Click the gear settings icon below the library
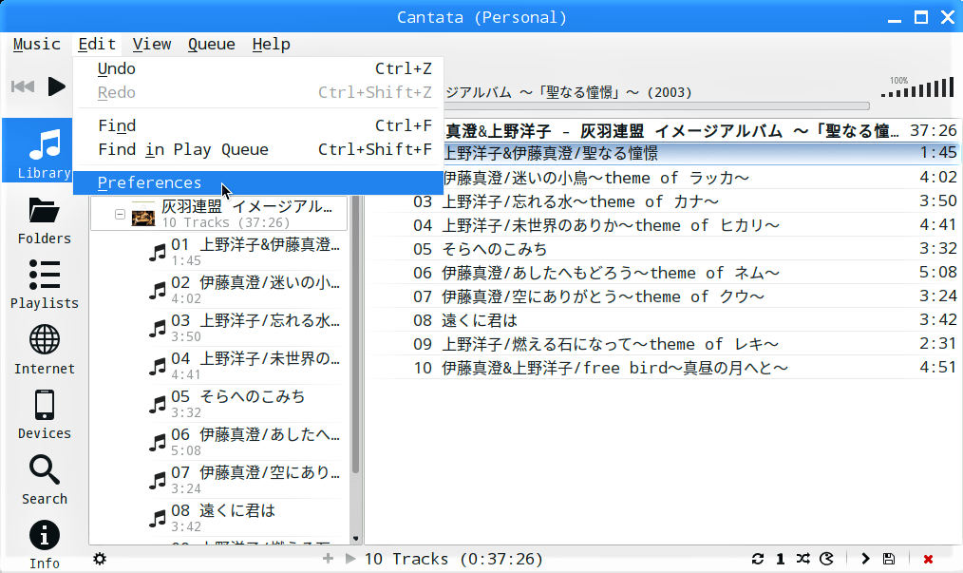 [x=100, y=559]
